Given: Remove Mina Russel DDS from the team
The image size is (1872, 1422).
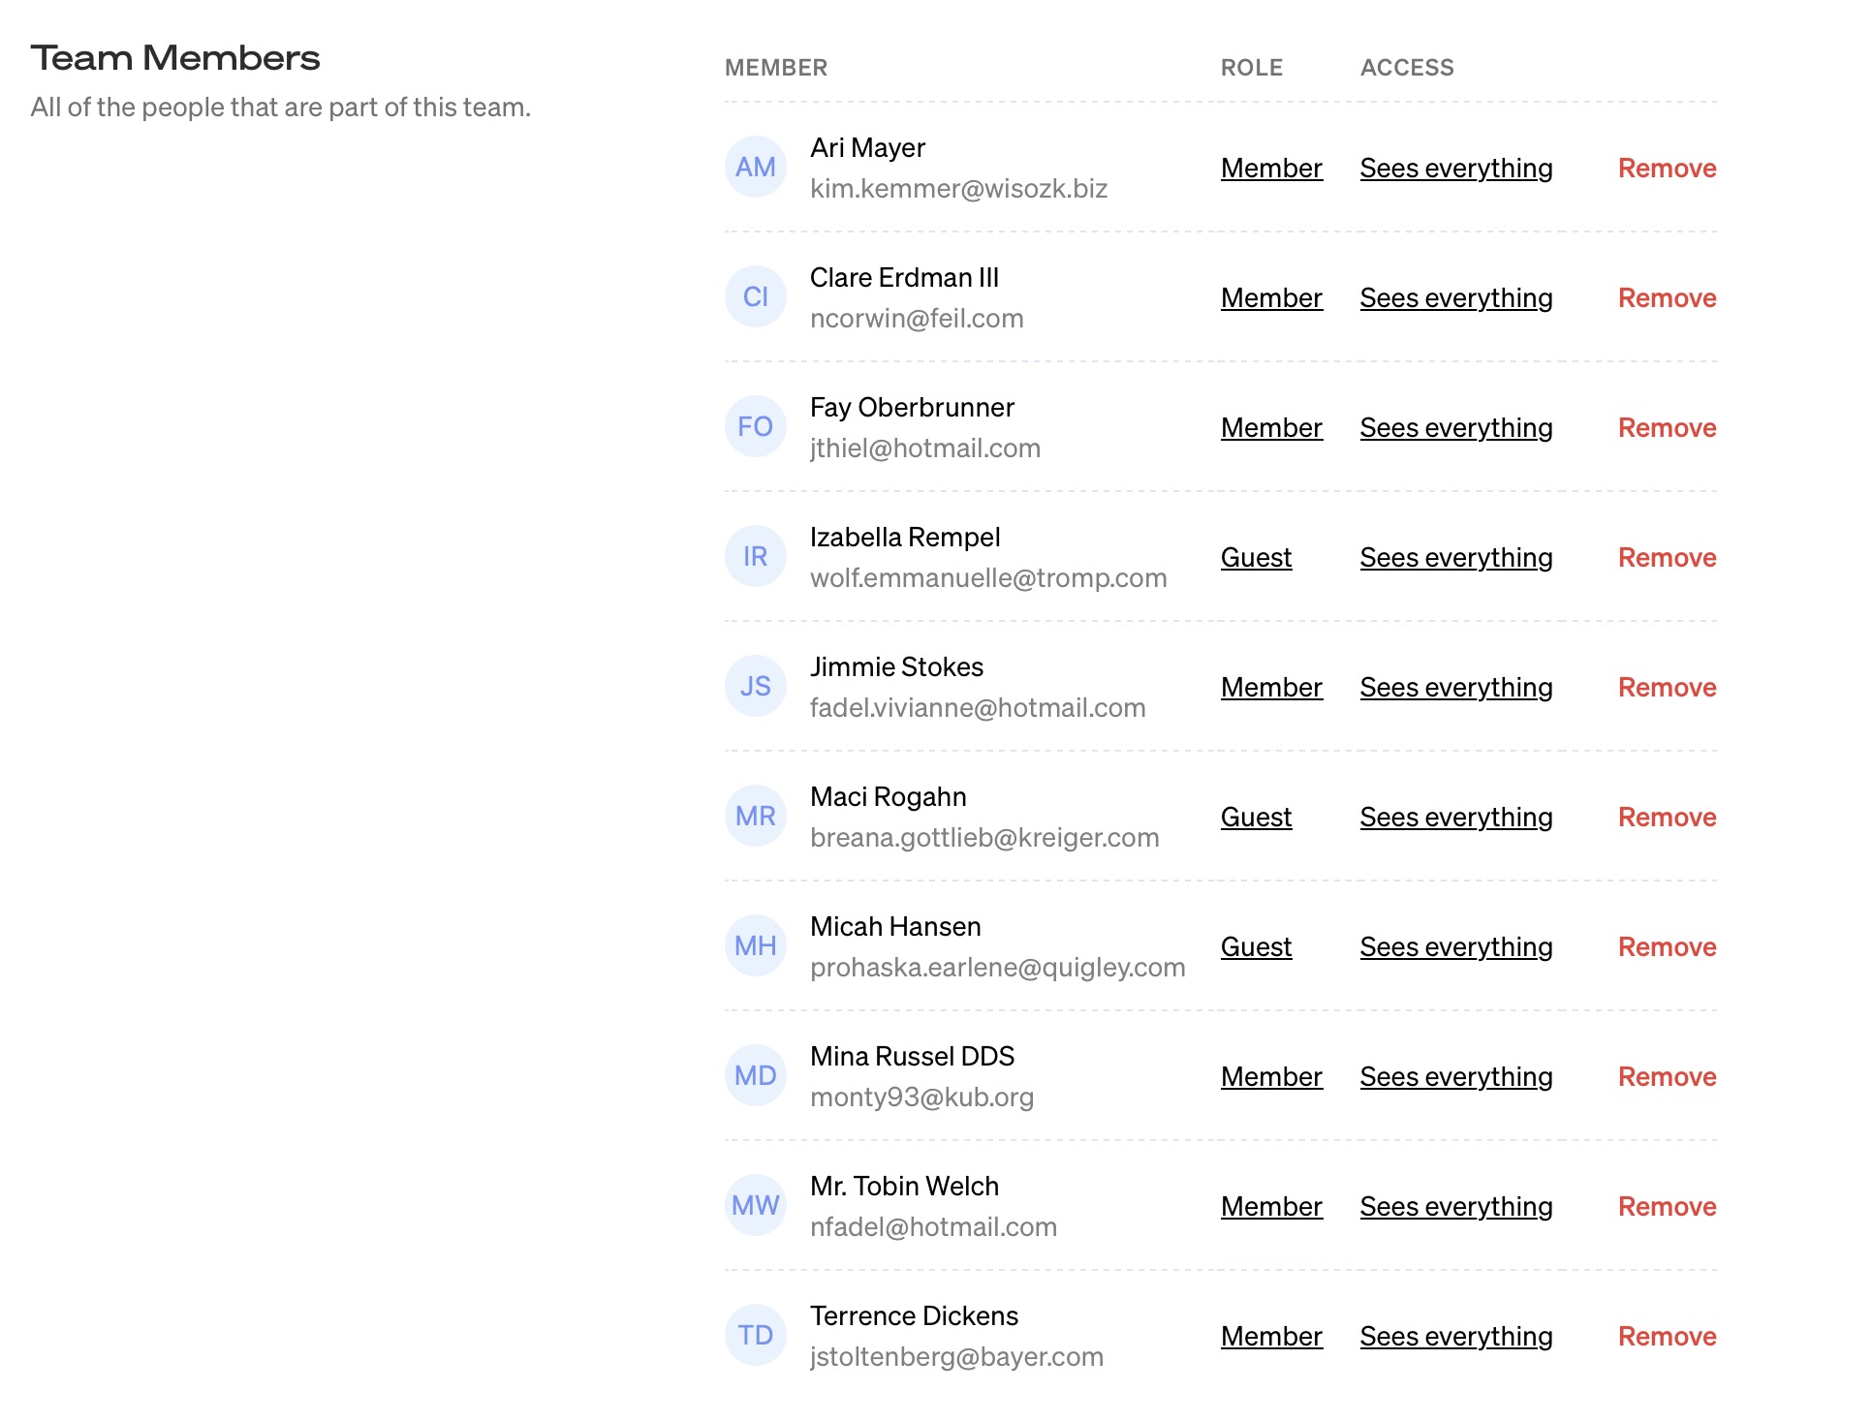Looking at the screenshot, I should point(1667,1076).
